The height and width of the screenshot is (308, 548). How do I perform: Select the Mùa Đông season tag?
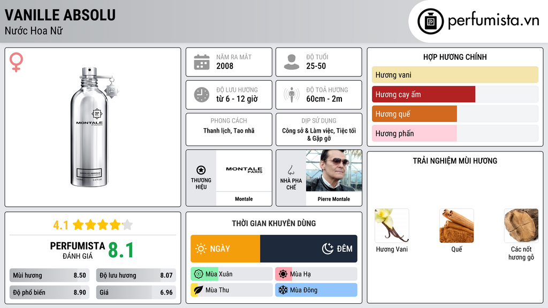click(316, 290)
